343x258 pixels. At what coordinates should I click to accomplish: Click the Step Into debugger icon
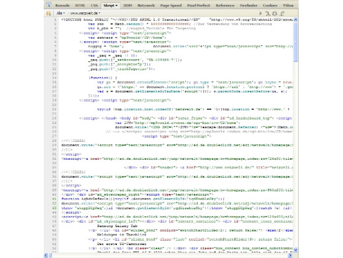pyautogui.click(x=268, y=14)
